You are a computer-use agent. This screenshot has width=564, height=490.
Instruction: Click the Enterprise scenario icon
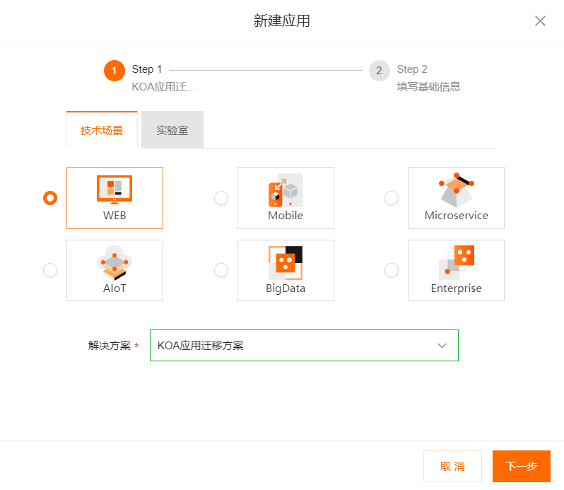[456, 262]
